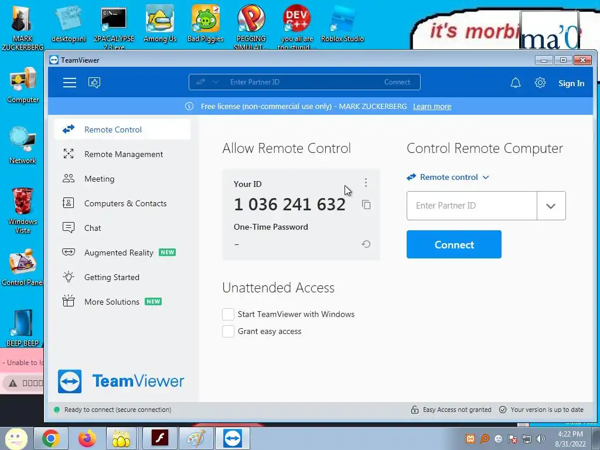The height and width of the screenshot is (450, 600).
Task: Click the license info icon
Action: coord(189,107)
